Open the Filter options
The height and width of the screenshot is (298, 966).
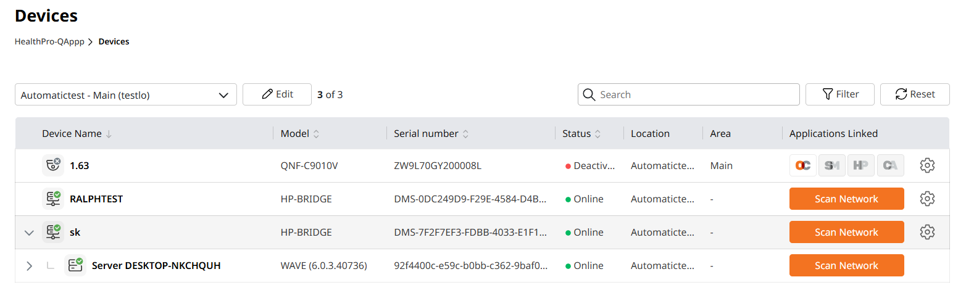[839, 94]
